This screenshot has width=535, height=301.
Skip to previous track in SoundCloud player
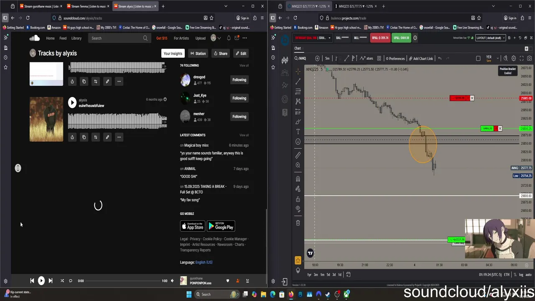coord(32,281)
